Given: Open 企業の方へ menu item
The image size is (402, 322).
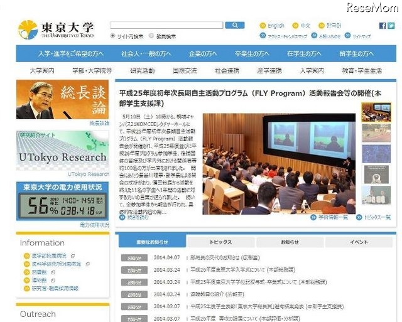Looking at the screenshot, I should [203, 54].
